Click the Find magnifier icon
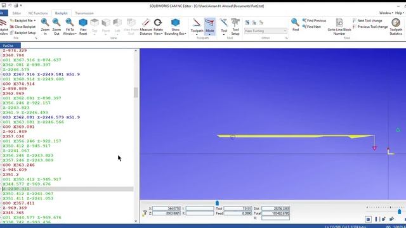406x228 pixels. point(295,23)
